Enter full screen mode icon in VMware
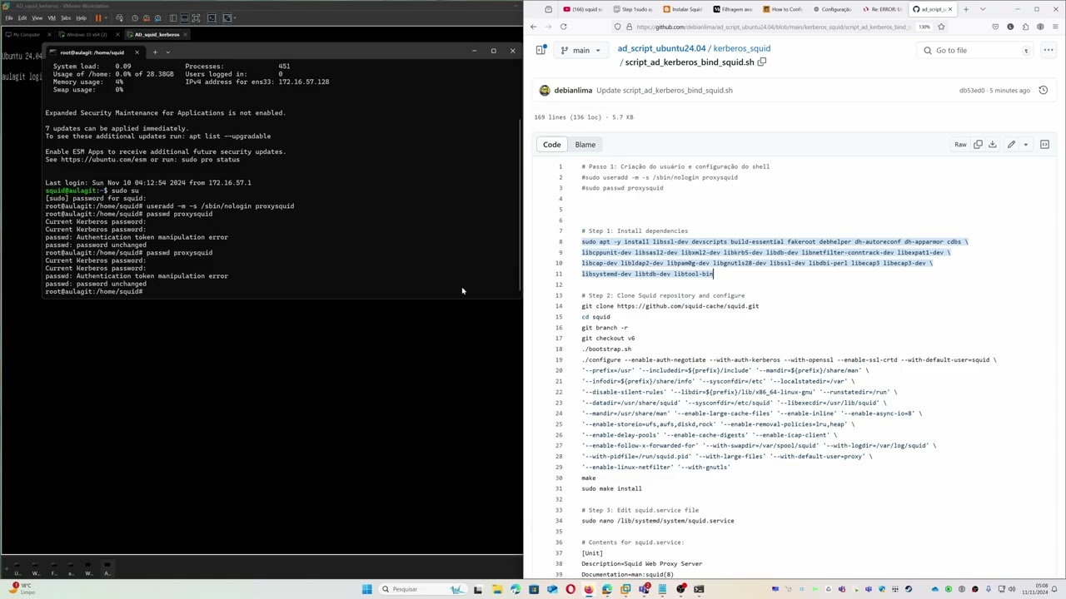1066x599 pixels. coord(197,17)
